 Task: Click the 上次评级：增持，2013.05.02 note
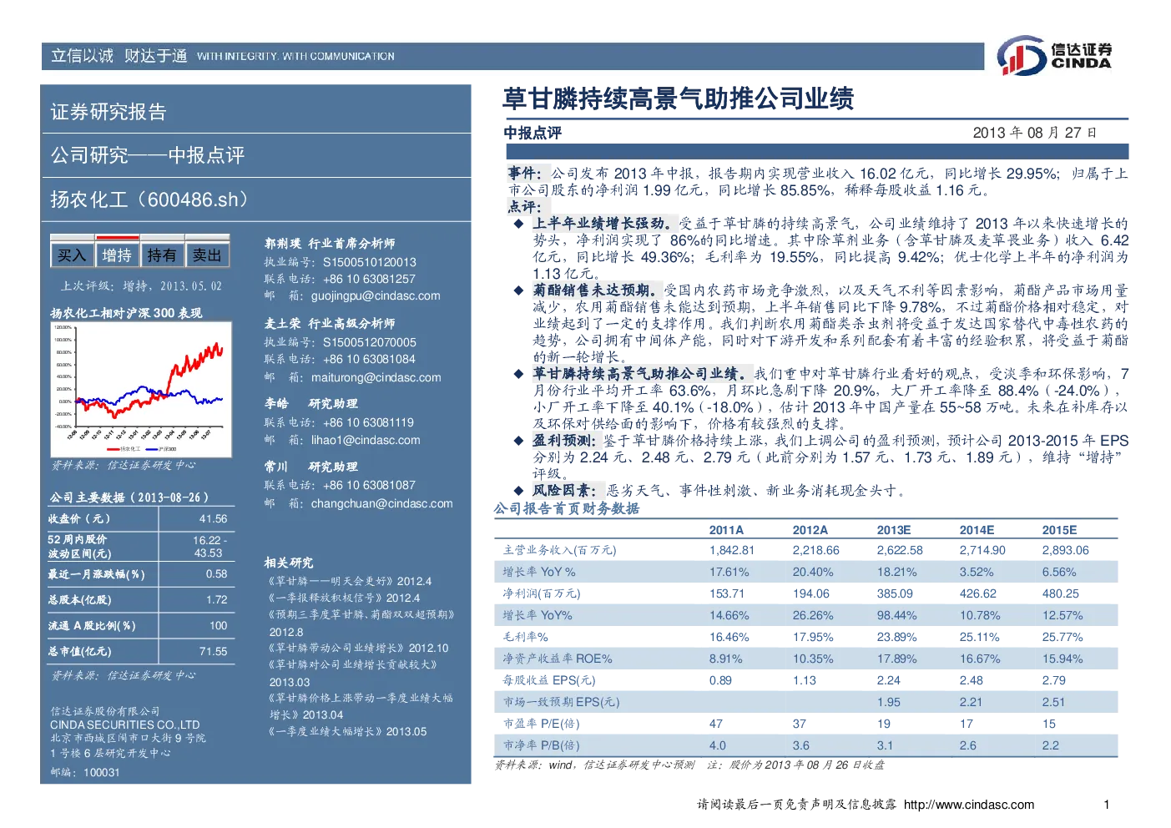pyautogui.click(x=141, y=285)
